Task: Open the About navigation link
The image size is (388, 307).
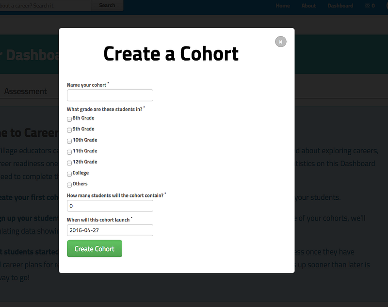Action: (308, 6)
